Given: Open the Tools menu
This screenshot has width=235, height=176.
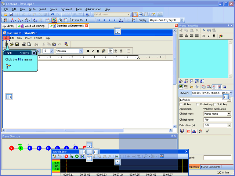Looking at the screenshot, I should pos(79,9).
